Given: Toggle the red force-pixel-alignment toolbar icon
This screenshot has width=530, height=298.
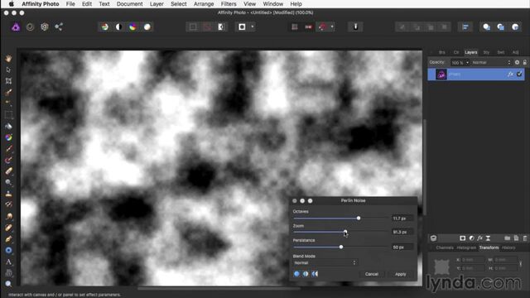Looking at the screenshot, I should point(309,27).
